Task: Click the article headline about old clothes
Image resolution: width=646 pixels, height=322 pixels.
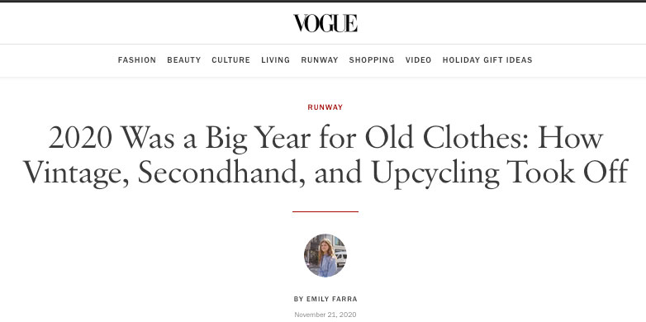Action: [325, 156]
